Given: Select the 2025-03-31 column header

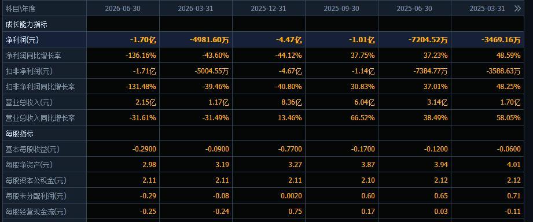Looking at the screenshot, I should tap(487, 9).
